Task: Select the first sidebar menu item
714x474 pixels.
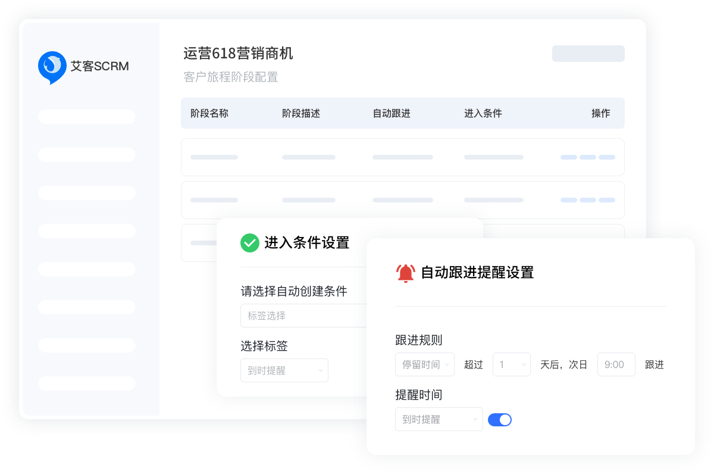Action: click(x=87, y=117)
